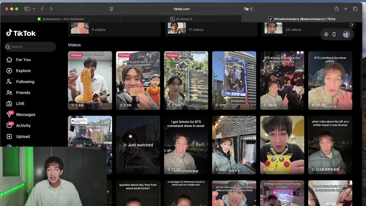This screenshot has width=366, height=206.
Task: Open Activity icon with 66 badge
Action: [9, 125]
